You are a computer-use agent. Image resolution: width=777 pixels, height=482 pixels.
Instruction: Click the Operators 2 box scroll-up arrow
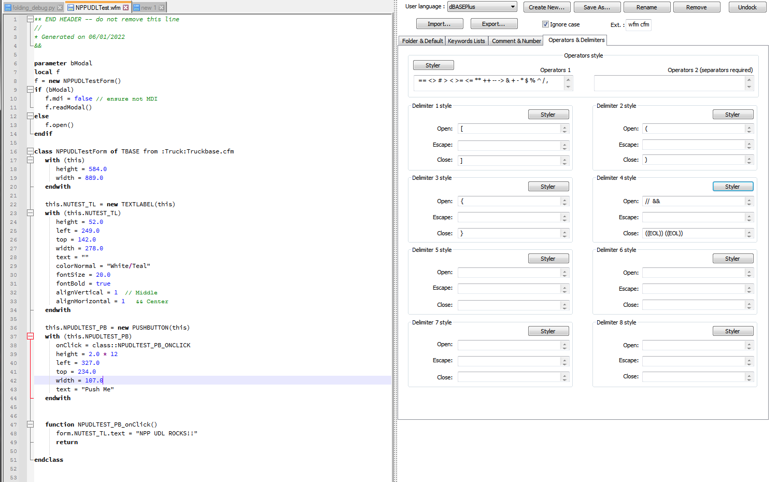click(x=748, y=80)
